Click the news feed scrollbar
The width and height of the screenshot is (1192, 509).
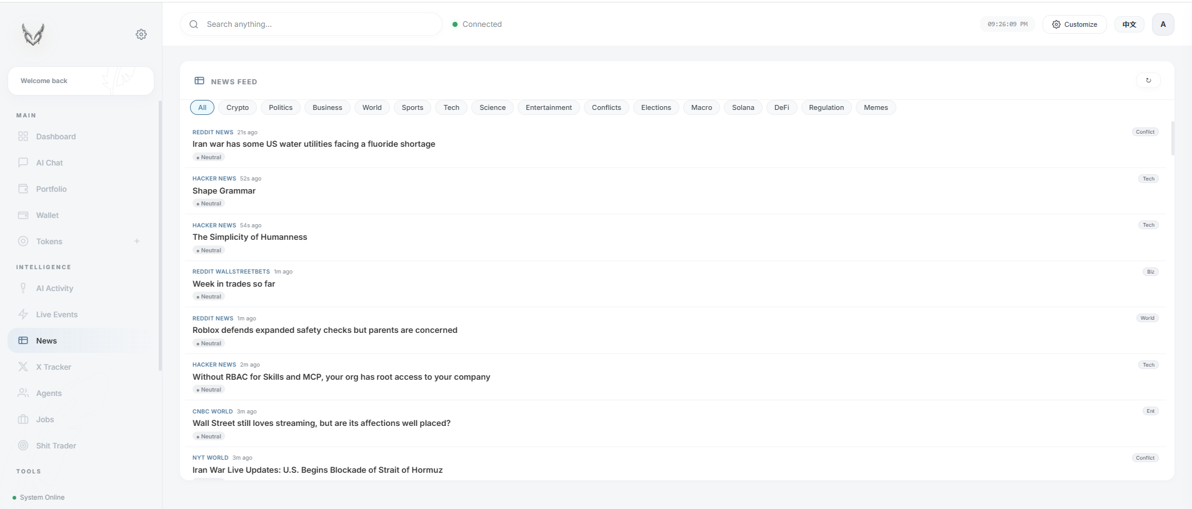coord(1173,138)
